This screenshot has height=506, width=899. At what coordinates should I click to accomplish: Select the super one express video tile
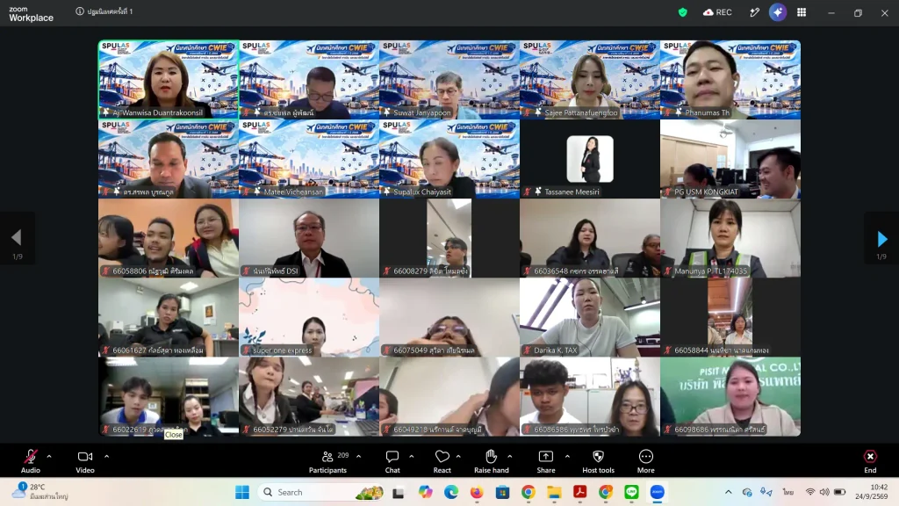click(309, 317)
